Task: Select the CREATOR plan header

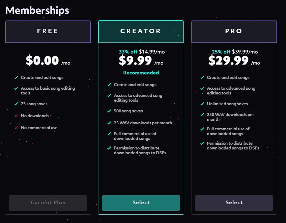Action: click(141, 32)
